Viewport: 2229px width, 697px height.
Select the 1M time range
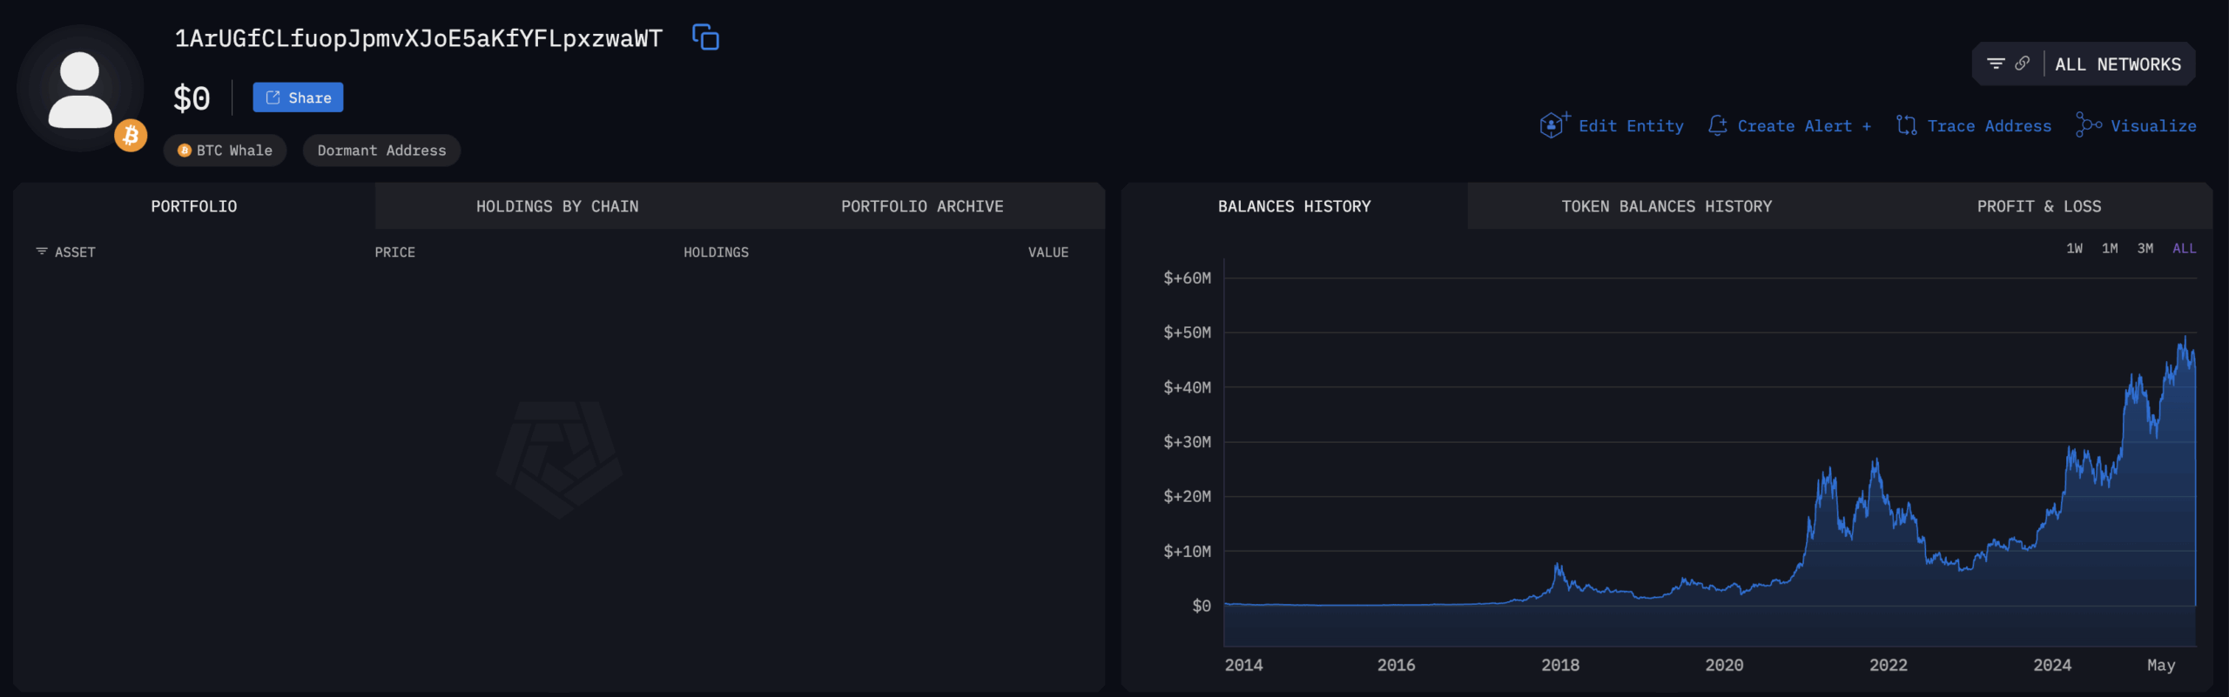(2110, 249)
